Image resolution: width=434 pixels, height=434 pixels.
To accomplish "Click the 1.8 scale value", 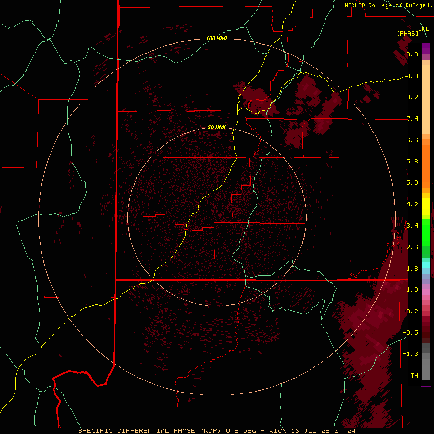I will pyautogui.click(x=412, y=269).
